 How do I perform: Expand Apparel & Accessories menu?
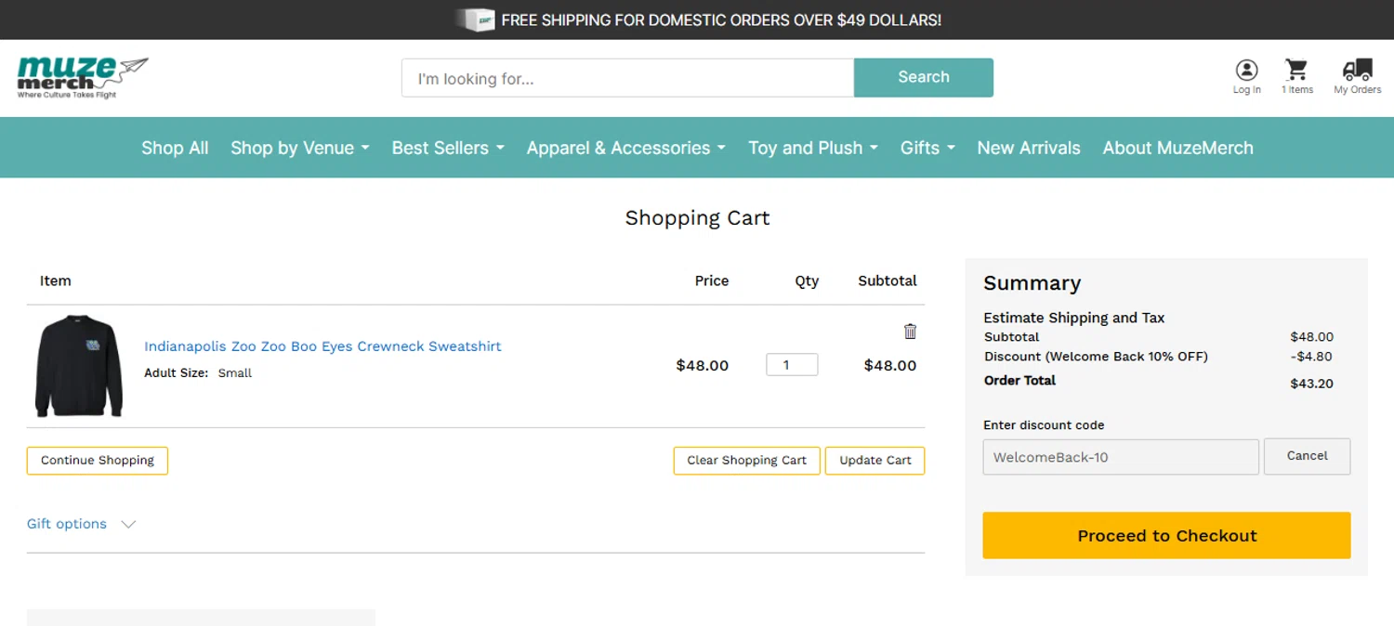tap(625, 148)
